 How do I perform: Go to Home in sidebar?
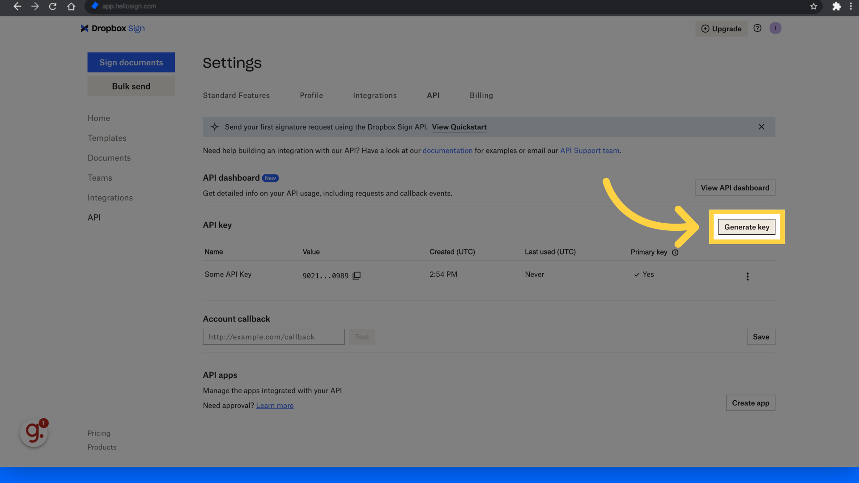pyautogui.click(x=99, y=118)
